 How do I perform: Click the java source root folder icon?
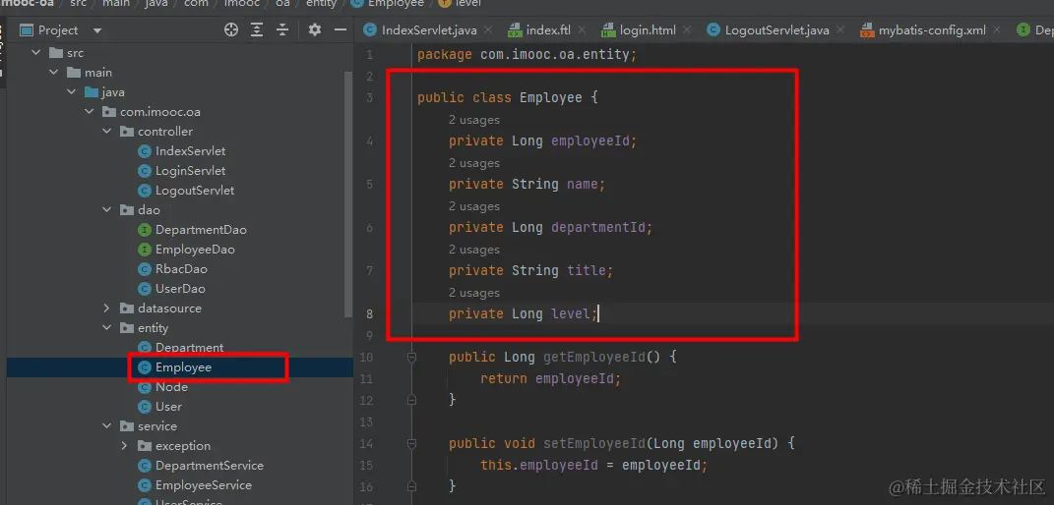point(92,92)
